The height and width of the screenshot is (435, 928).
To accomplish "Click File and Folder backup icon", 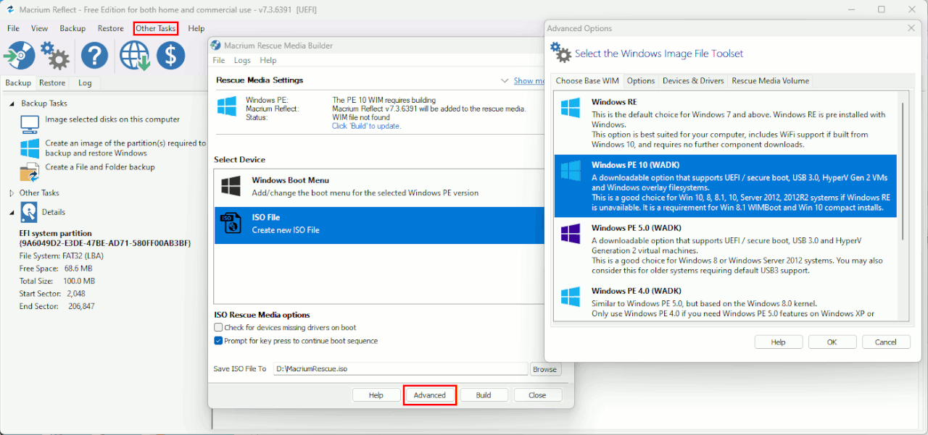I will pyautogui.click(x=30, y=172).
